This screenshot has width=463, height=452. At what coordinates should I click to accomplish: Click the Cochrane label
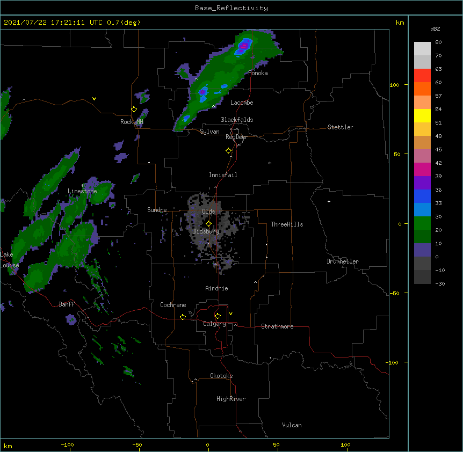[173, 305]
